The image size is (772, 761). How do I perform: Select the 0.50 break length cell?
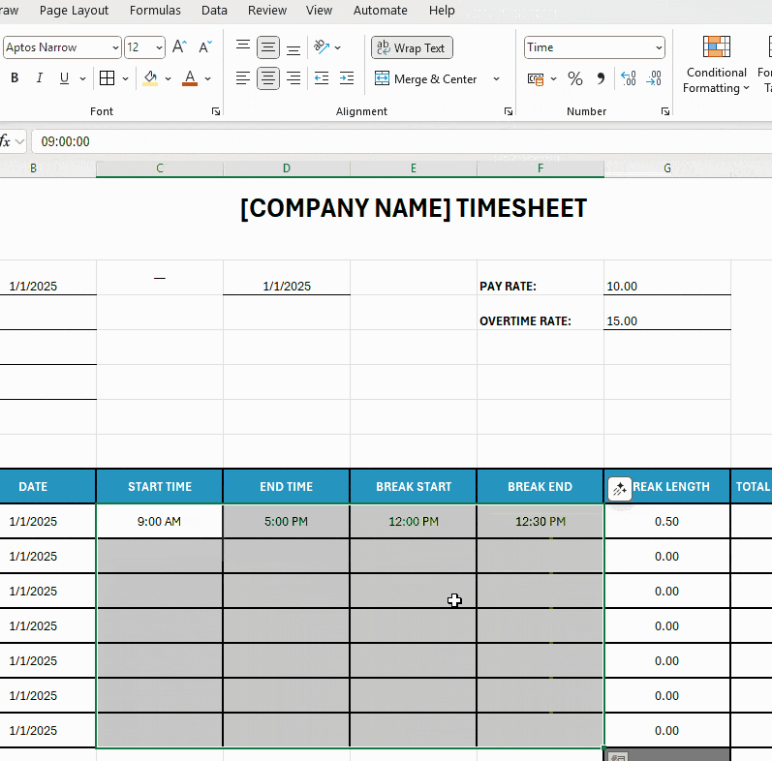coord(667,521)
